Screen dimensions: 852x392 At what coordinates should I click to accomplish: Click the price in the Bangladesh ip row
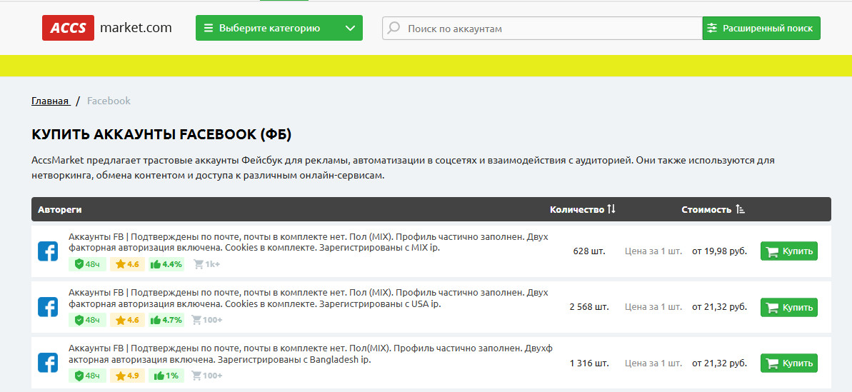(719, 363)
